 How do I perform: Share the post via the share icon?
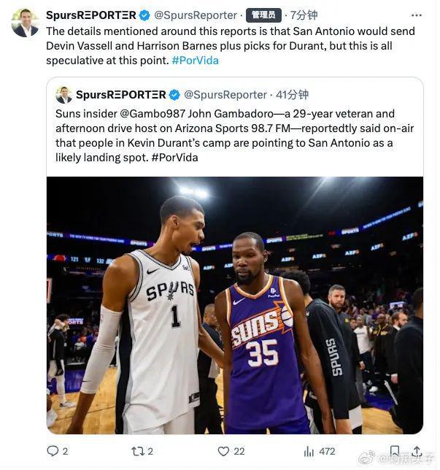point(417,451)
